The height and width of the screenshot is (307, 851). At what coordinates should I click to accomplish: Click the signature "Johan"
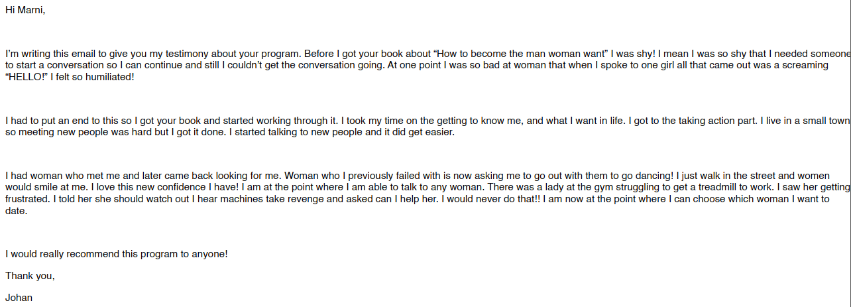[x=19, y=298]
